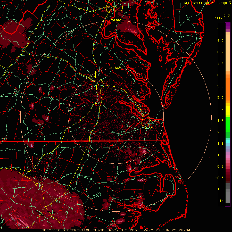The width and height of the screenshot is (232, 232).
Task: Pick the bright green band of color scale
Action: (x=228, y=124)
